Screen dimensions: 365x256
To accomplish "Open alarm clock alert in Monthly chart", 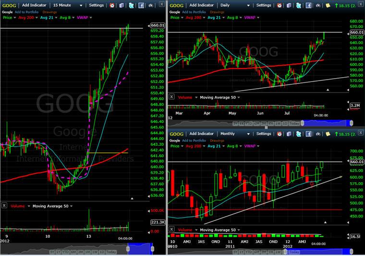I will pyautogui.click(x=280, y=134).
